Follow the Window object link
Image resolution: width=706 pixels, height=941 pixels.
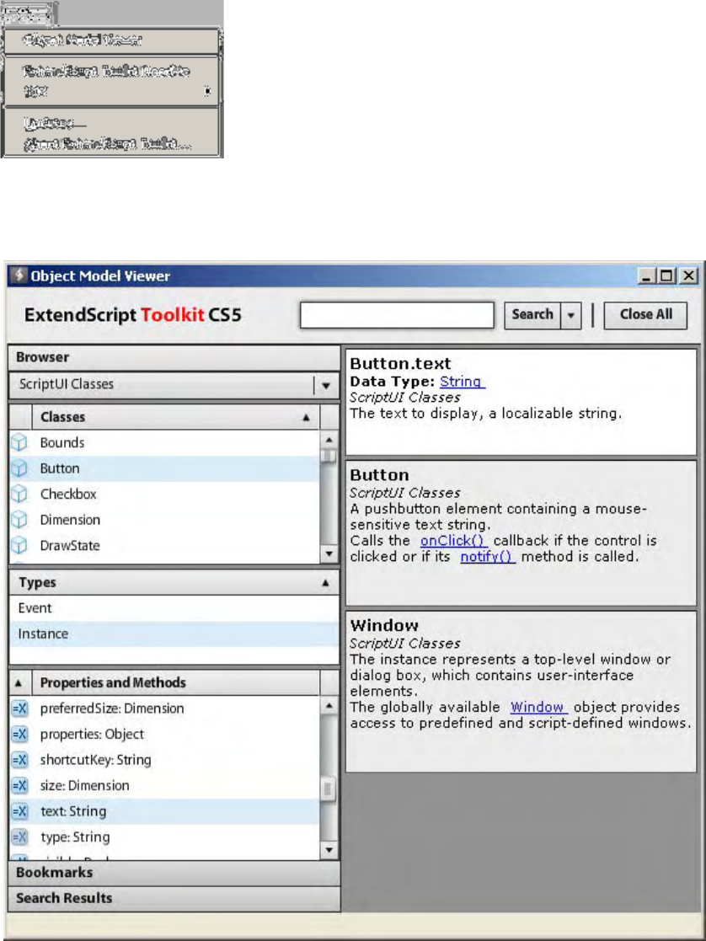click(538, 708)
